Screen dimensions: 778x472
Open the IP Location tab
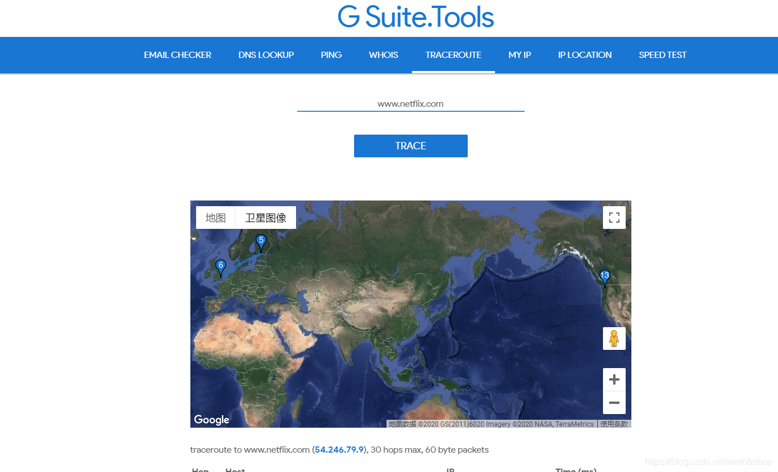click(x=585, y=55)
